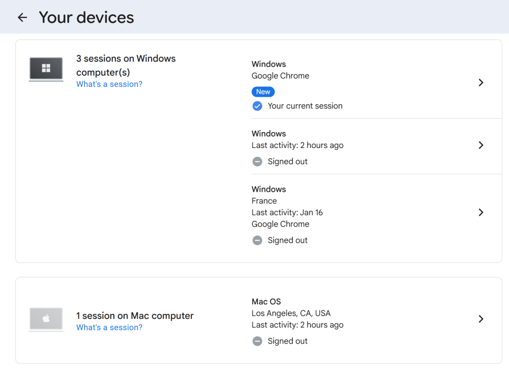Click signed out icon on Mac OS session

point(257,341)
